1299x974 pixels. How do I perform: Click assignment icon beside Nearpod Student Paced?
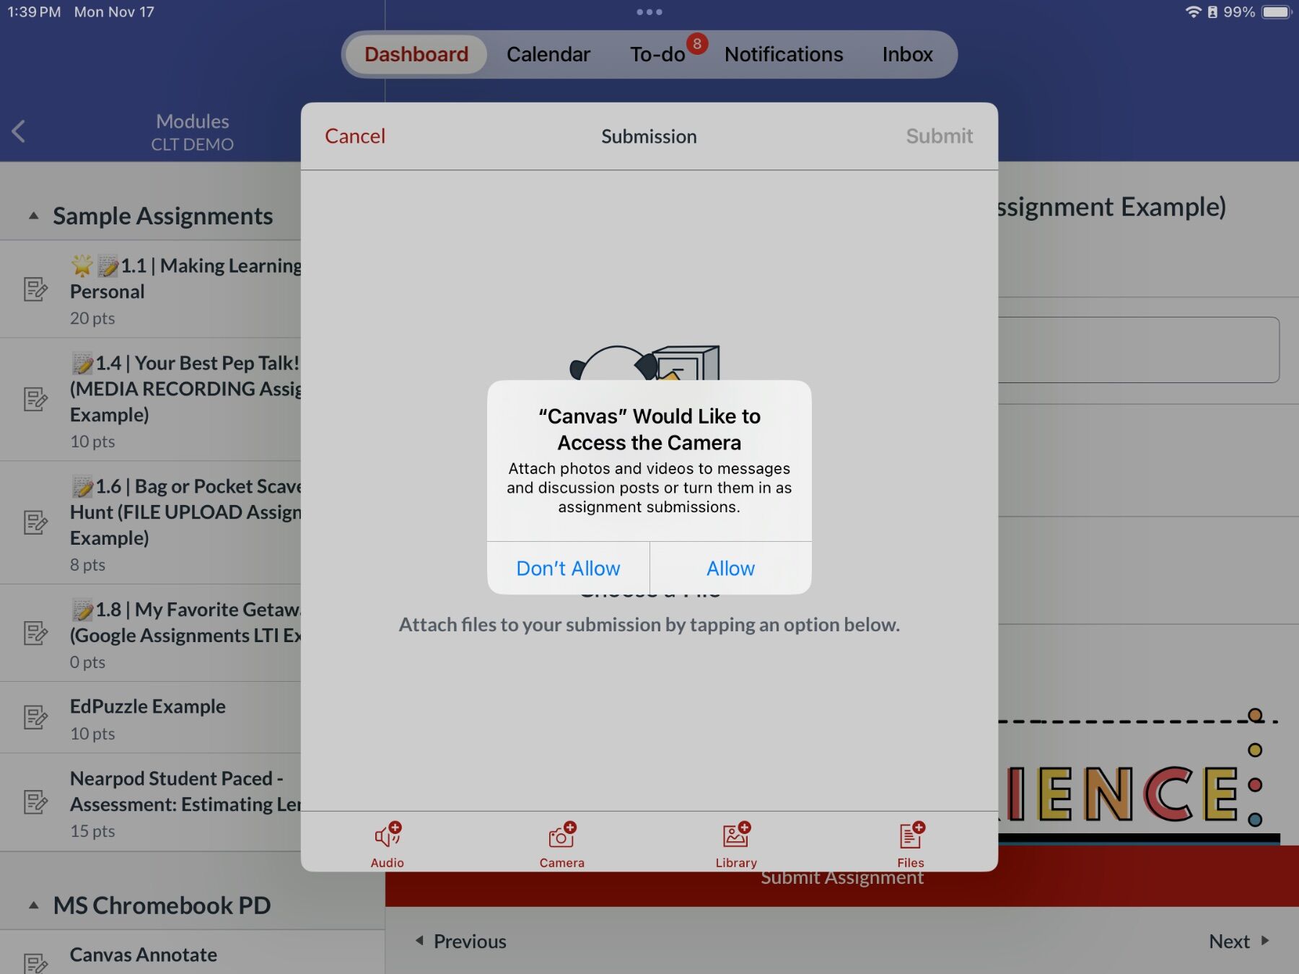[x=35, y=802]
